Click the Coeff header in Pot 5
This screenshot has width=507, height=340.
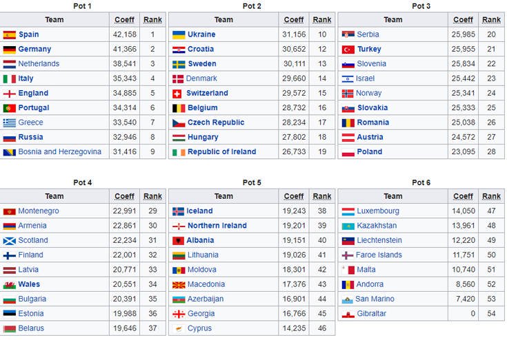click(x=294, y=197)
